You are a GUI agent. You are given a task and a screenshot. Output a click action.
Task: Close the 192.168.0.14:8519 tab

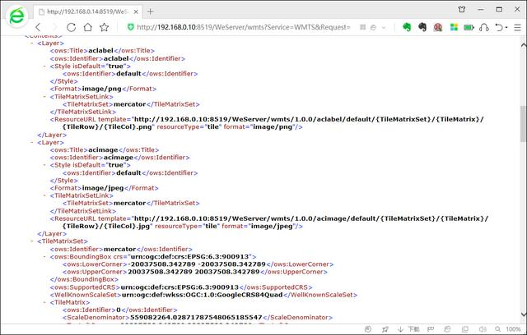click(136, 11)
